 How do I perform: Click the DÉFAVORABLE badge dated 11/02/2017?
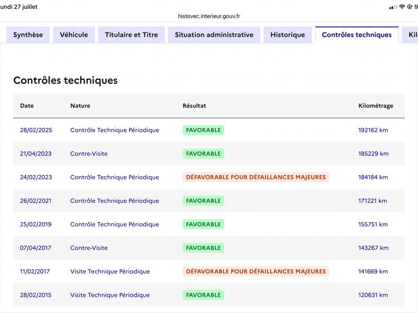256,271
